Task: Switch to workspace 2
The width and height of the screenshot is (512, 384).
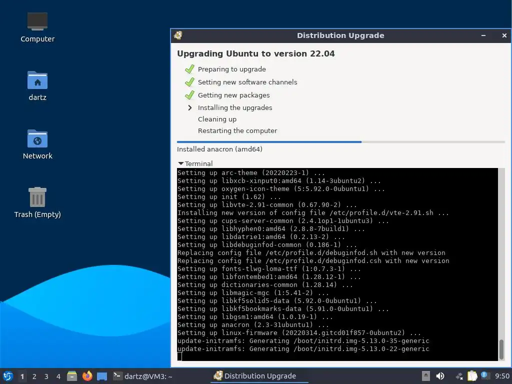Action: [x=34, y=376]
